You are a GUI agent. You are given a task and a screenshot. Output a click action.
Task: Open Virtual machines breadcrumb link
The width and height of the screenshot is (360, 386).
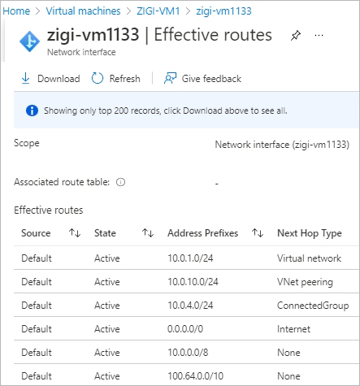[x=83, y=11]
